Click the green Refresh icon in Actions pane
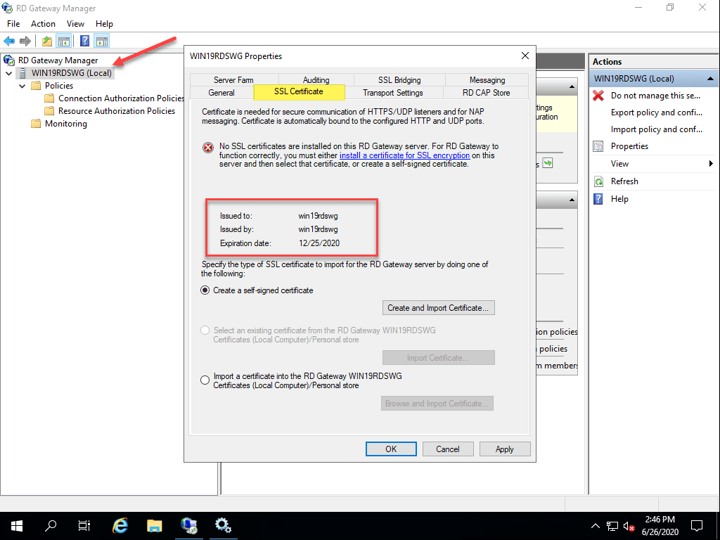 tap(599, 181)
